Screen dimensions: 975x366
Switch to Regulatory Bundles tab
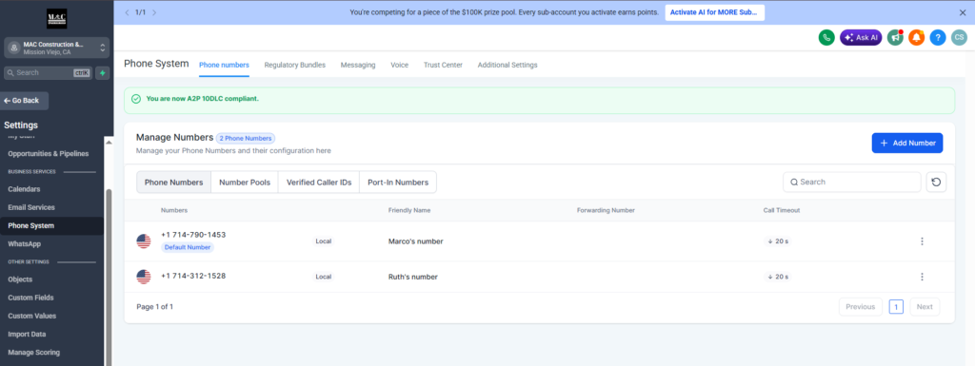pyautogui.click(x=295, y=66)
